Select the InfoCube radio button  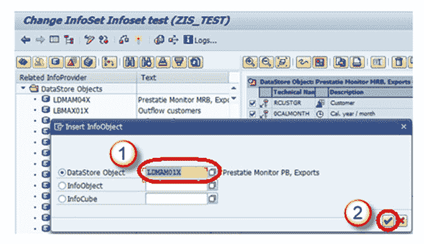(x=62, y=199)
